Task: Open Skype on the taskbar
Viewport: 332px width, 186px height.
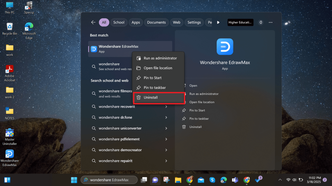Action: pos(212,180)
